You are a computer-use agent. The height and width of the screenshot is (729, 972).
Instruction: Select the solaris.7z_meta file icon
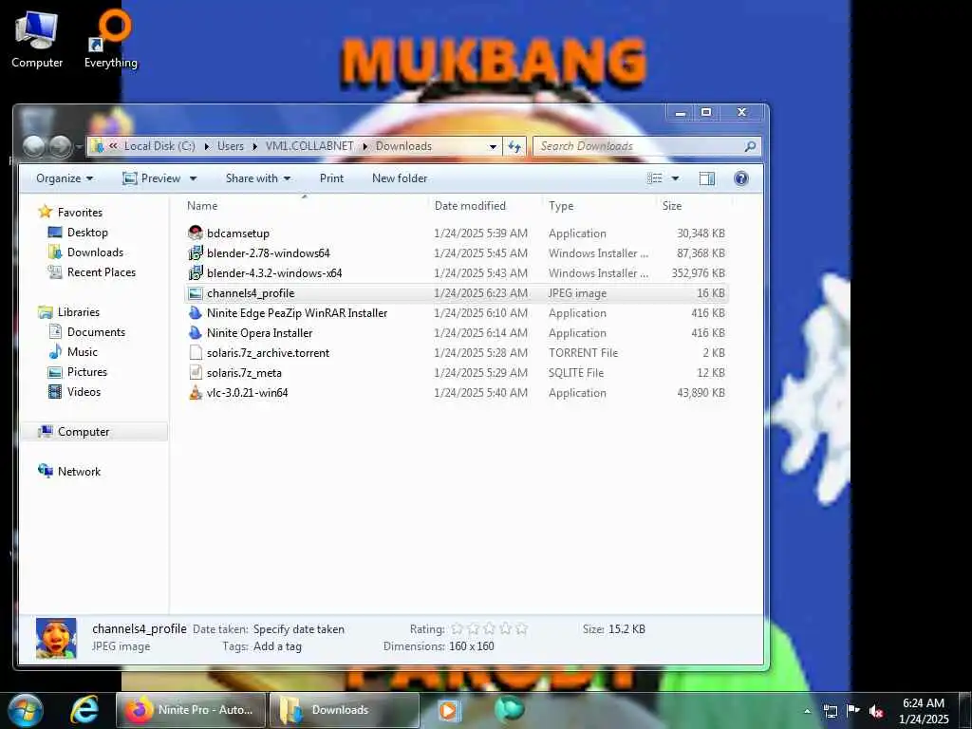pyautogui.click(x=196, y=372)
